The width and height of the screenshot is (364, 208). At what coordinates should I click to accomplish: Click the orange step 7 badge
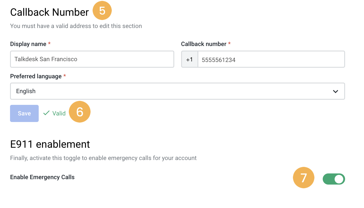304,178
